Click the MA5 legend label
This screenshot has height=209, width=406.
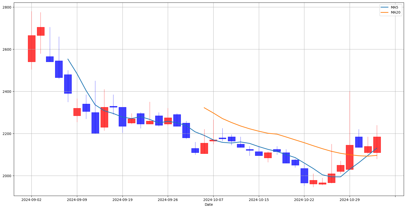394,7
